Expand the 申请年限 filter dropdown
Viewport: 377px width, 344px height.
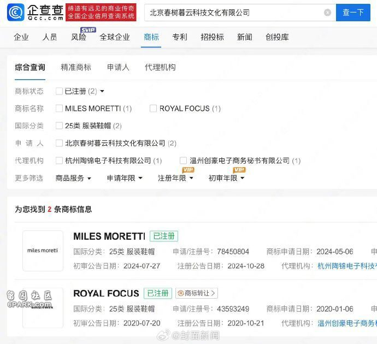[x=125, y=178]
